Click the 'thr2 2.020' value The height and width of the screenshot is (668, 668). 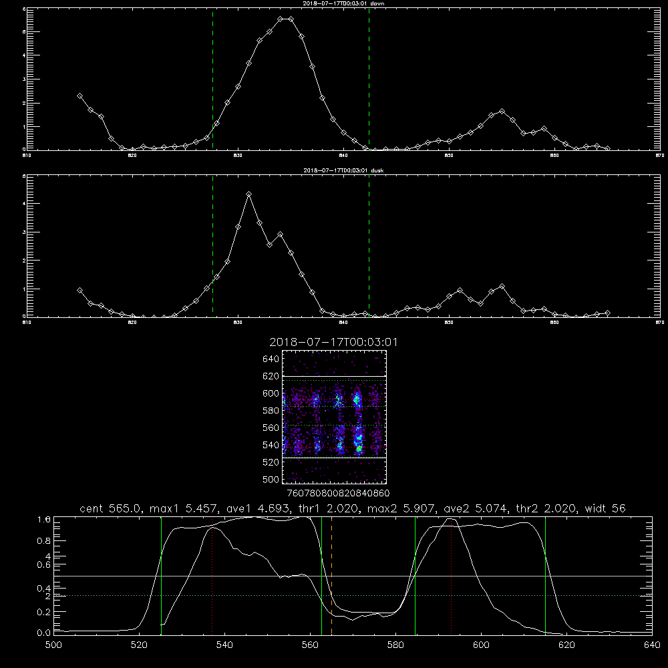coord(546,508)
